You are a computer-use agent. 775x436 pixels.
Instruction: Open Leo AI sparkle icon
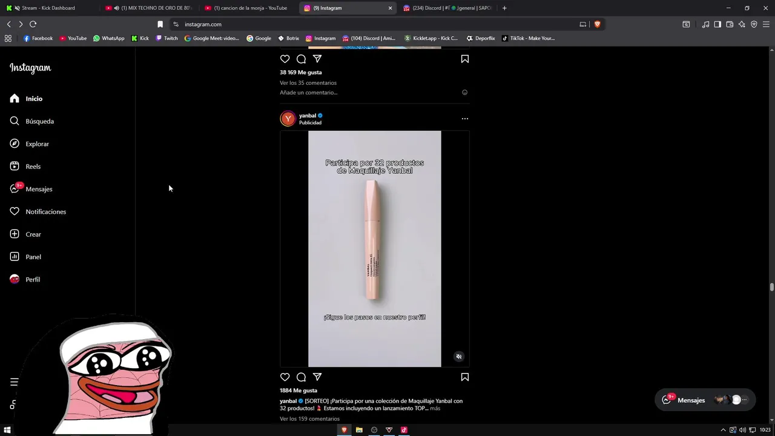[742, 24]
